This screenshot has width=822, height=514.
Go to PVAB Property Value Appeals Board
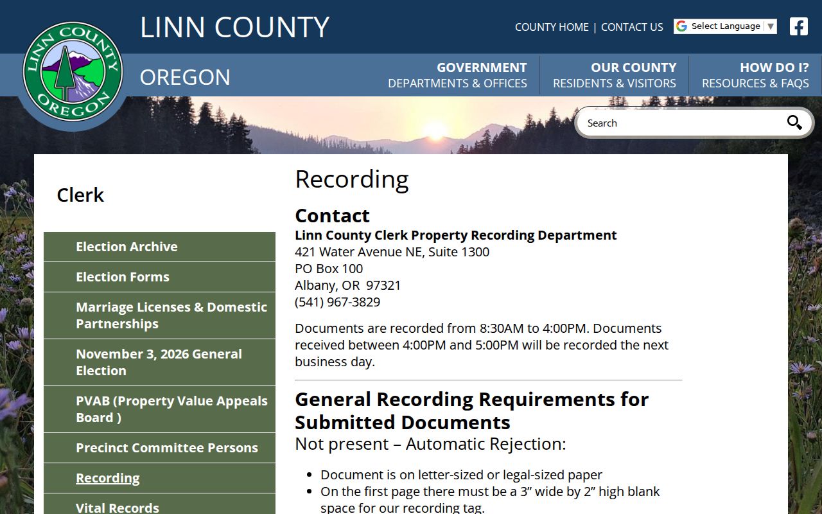[x=159, y=409]
